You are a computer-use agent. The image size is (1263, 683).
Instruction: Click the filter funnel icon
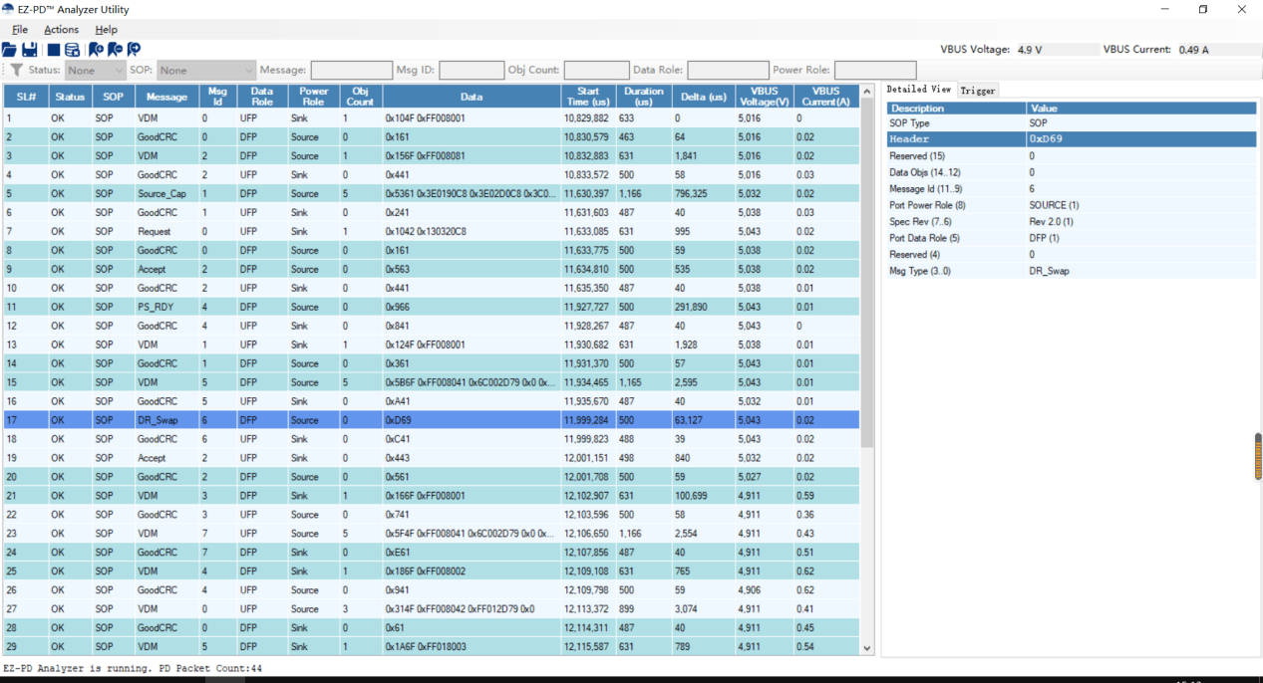(x=16, y=71)
